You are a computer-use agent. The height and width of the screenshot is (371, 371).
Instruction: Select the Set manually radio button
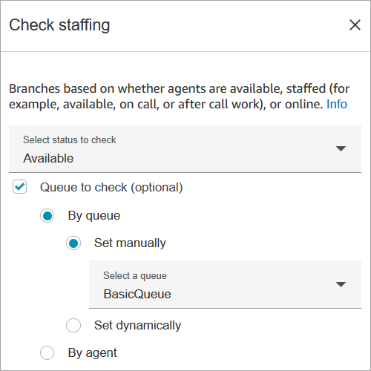73,243
